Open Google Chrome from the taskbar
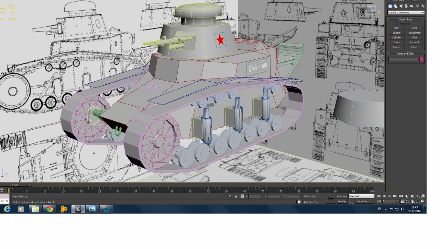Image resolution: width=440 pixels, height=249 pixels. click(50, 209)
